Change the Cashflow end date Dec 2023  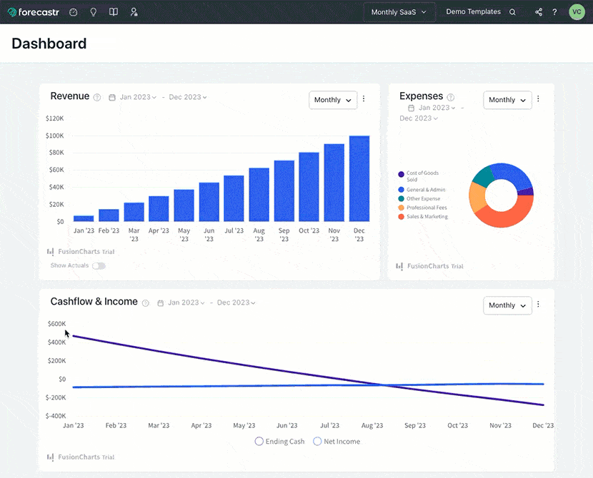click(236, 302)
